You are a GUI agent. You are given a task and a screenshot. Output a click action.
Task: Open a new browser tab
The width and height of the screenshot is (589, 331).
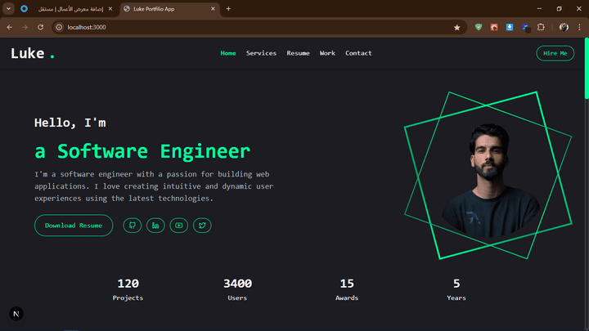pos(228,9)
